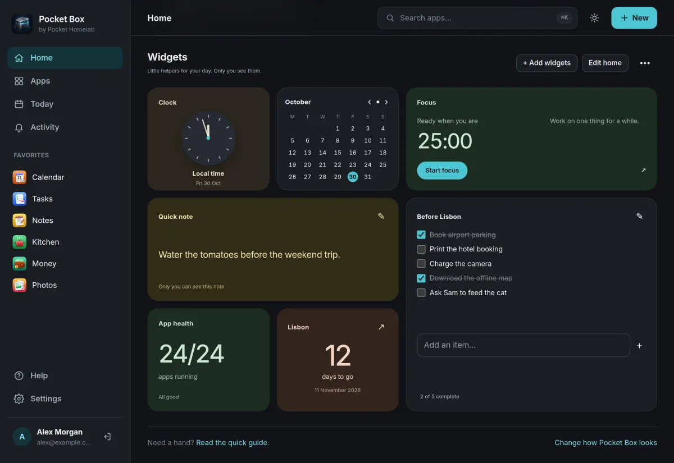Screen dimensions: 674x463
Task: Click the 25:00 focus timer display
Action: 445,141
